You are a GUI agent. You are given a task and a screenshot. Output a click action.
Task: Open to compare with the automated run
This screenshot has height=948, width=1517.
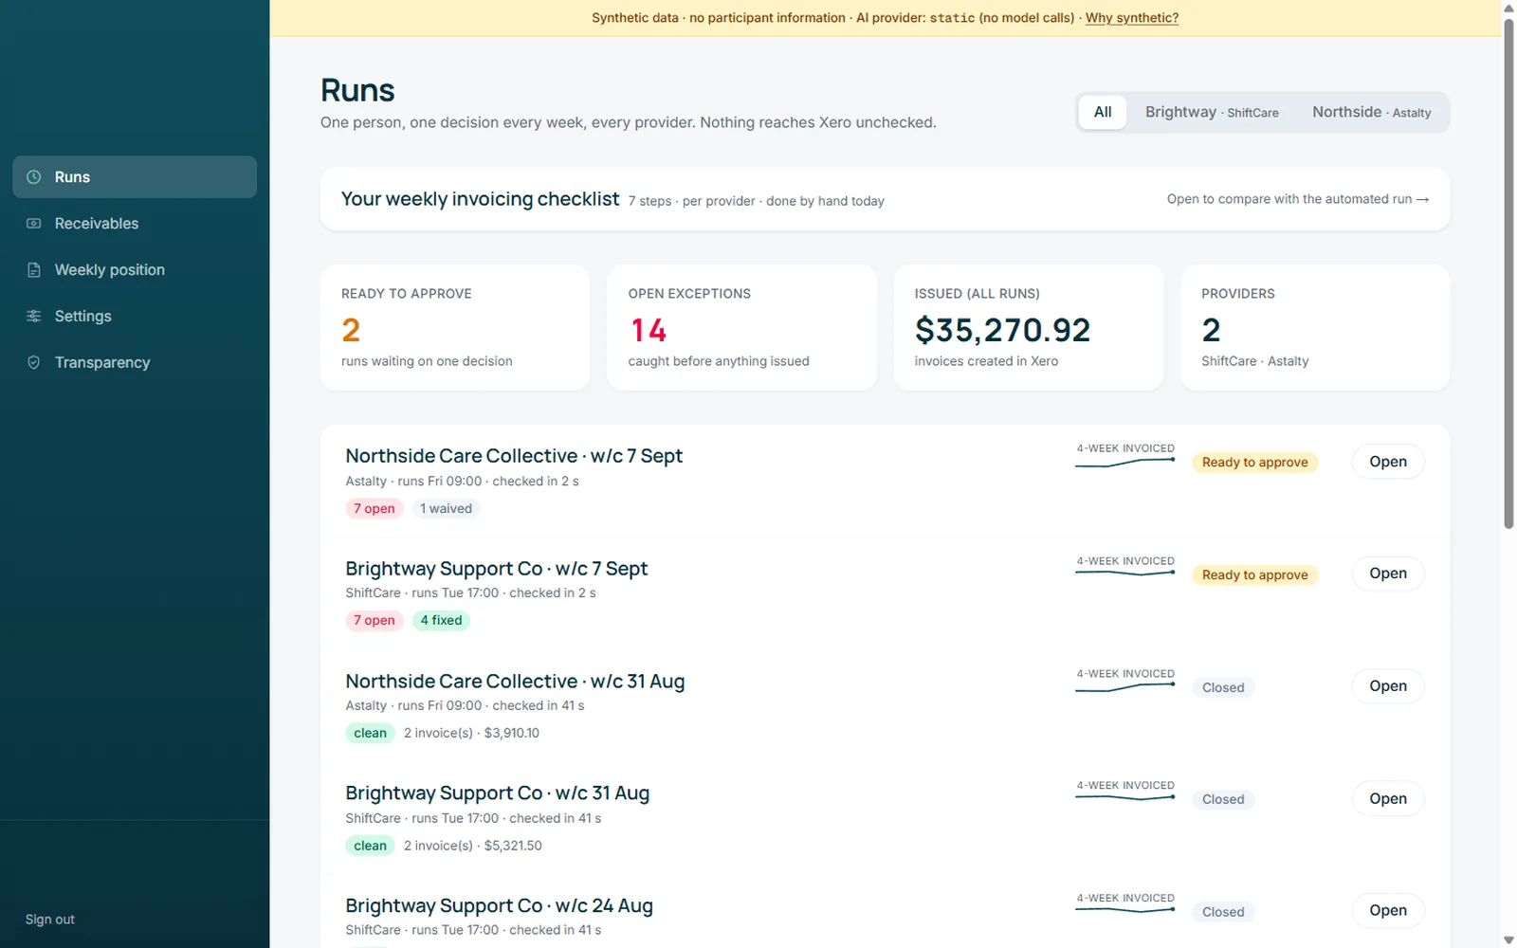click(x=1298, y=199)
